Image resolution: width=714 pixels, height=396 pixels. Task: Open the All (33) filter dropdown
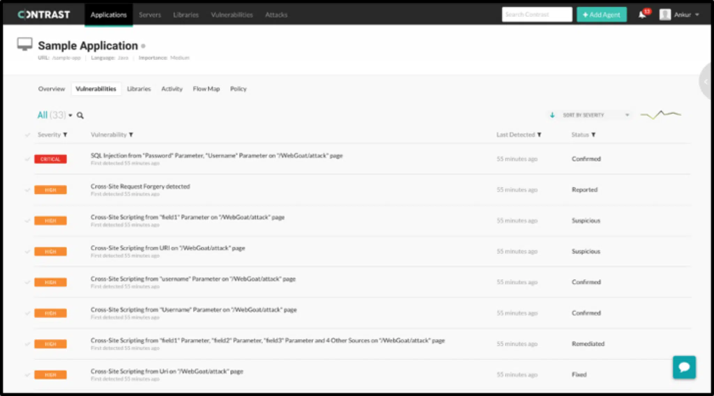(x=70, y=115)
